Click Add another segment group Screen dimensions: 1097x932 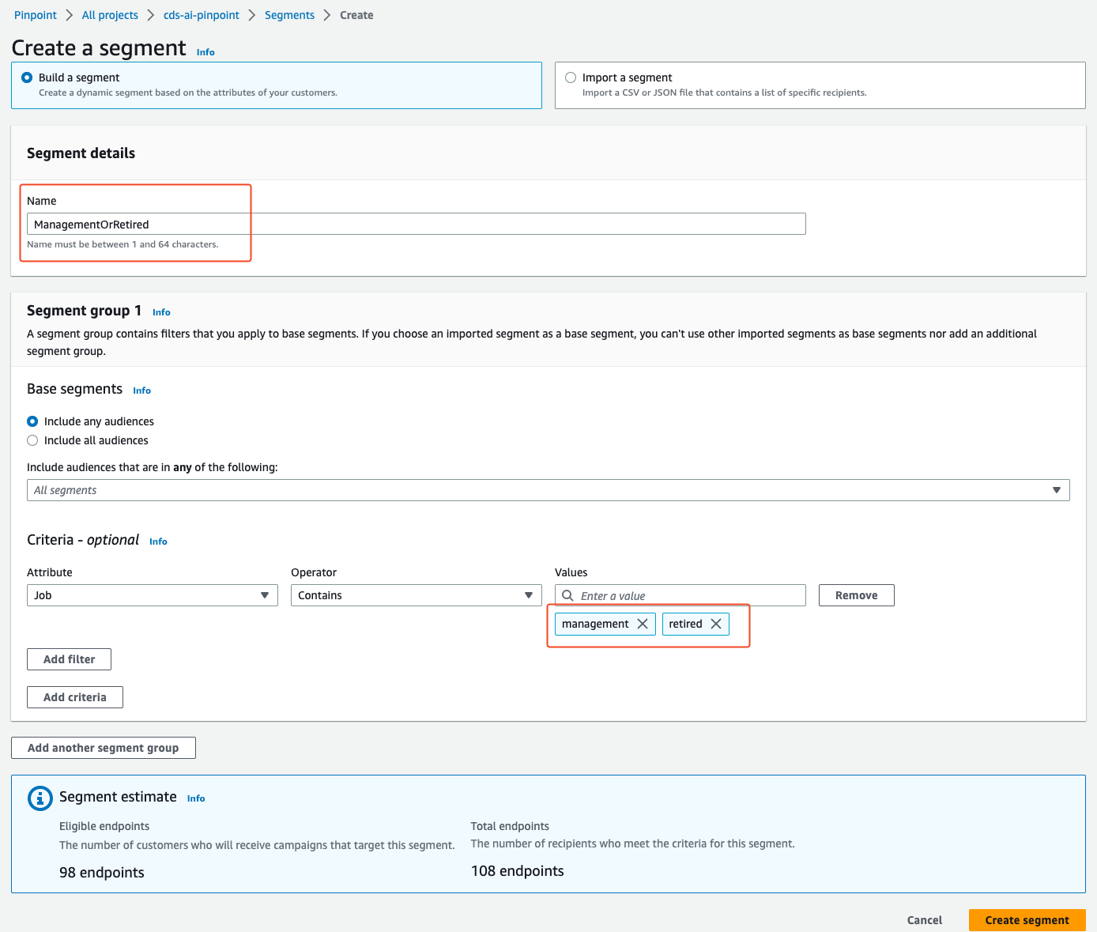(103, 747)
